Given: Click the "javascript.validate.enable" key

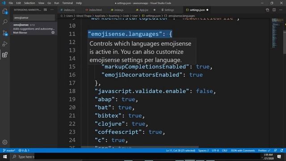Looking at the screenshot, I should pyautogui.click(x=142, y=91).
